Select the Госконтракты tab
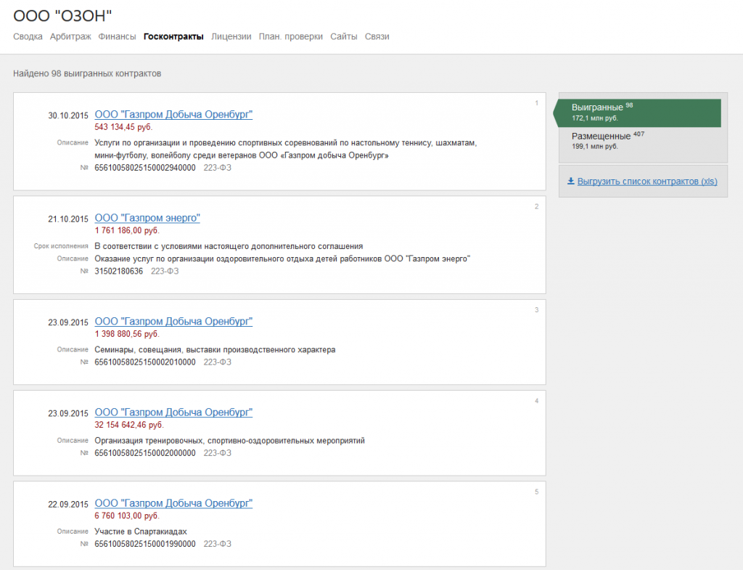 click(173, 36)
